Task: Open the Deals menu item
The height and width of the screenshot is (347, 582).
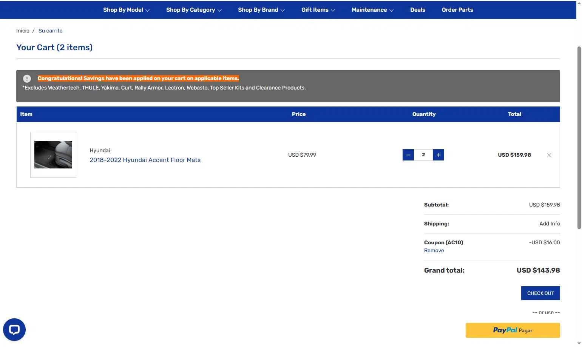Action: click(418, 10)
